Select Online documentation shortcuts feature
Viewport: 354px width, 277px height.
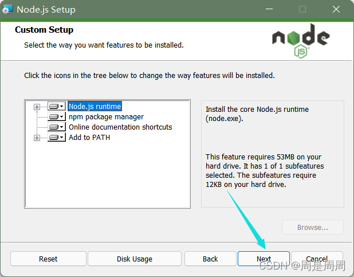[120, 127]
